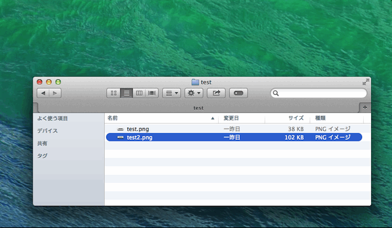Sort by 名前 column header
Viewport: 392px width, 228px height.
click(161, 118)
